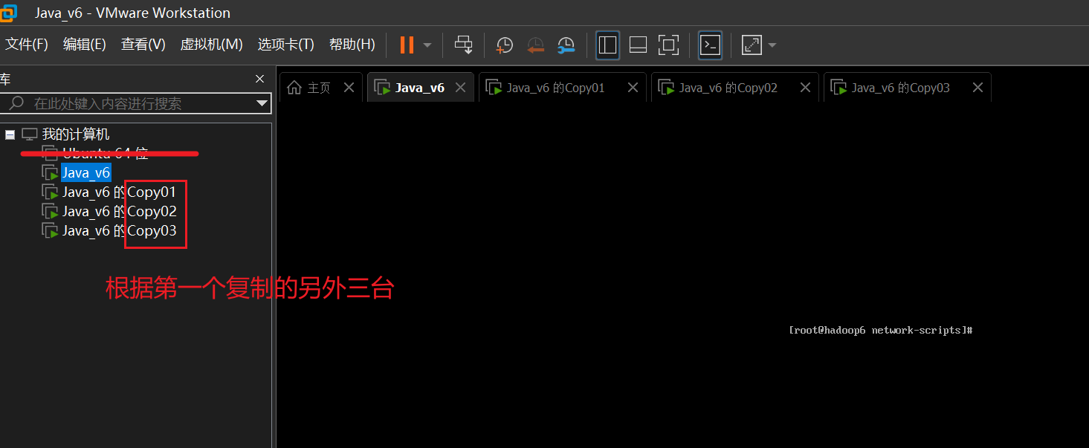Screen dimensions: 1089x448
Task: Open the library search filter dropdown
Action: (x=262, y=103)
